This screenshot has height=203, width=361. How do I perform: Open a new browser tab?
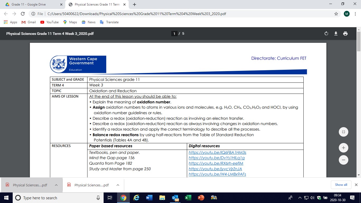[135, 4]
